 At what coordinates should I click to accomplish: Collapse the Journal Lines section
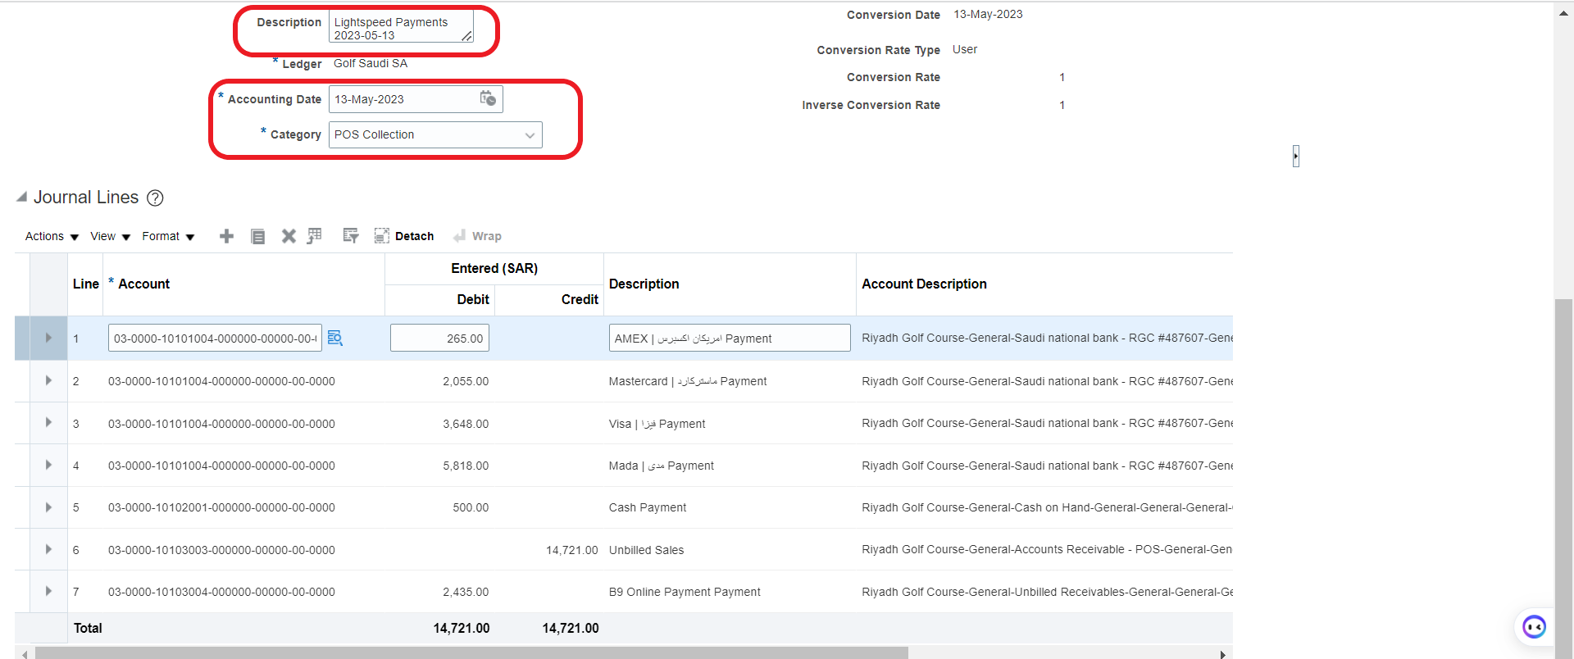click(x=21, y=197)
